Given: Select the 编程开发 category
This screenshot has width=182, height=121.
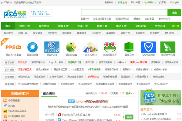Looking at the screenshot, I should click(125, 33).
